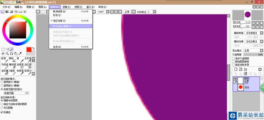
Task: Open the 滤镜 menu
Action: (x=66, y=7)
